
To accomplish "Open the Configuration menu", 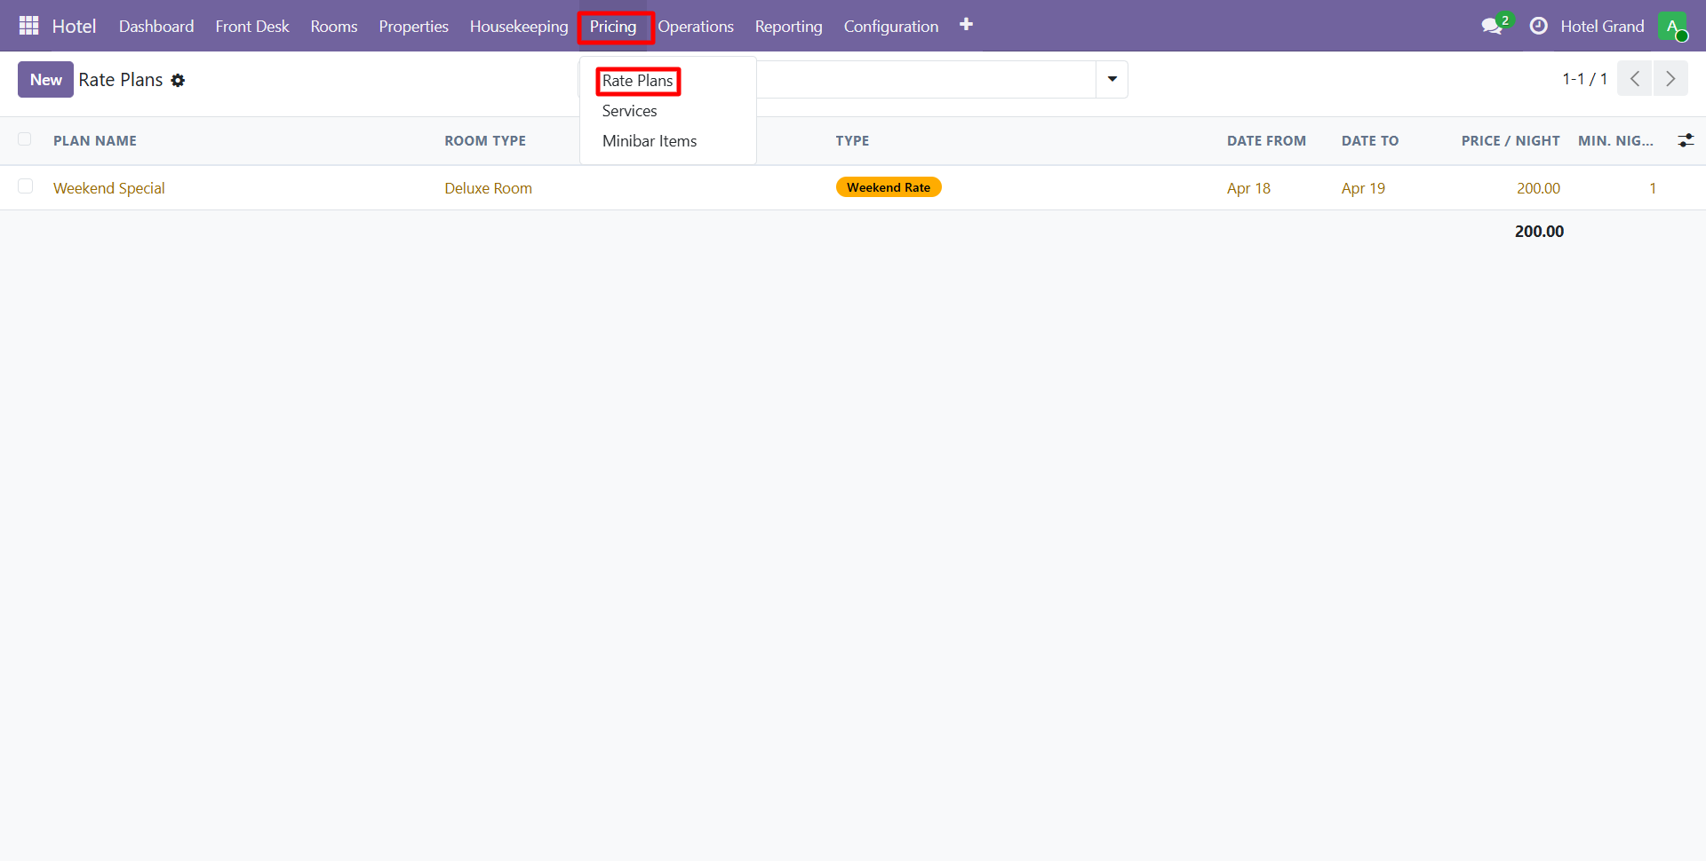I will tap(890, 27).
